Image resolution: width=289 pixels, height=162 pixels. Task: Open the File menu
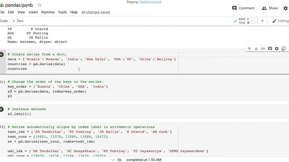point(2,12)
